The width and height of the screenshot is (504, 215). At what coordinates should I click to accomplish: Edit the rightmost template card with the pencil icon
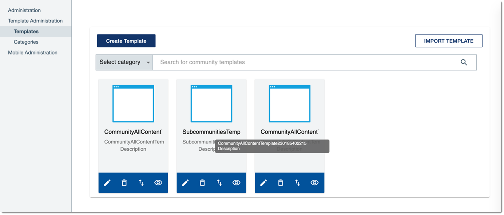tap(264, 183)
